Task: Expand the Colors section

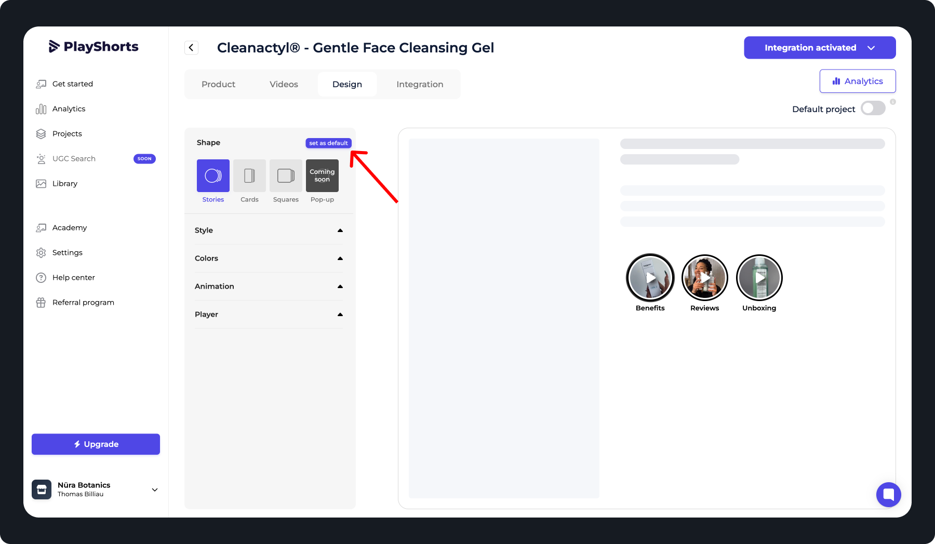Action: coord(269,259)
